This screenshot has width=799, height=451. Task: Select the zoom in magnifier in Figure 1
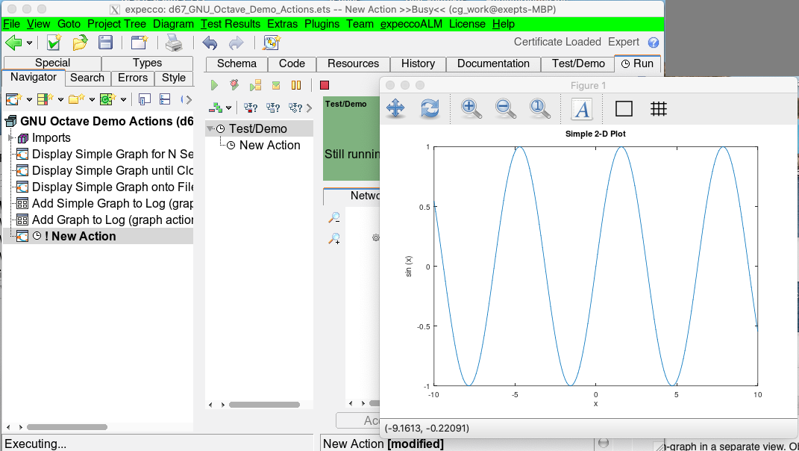coord(471,109)
